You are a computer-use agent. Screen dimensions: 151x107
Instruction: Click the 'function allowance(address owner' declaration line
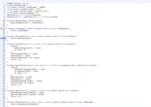click(50, 102)
